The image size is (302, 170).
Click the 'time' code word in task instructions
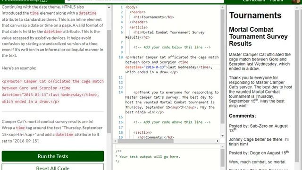click(20, 128)
